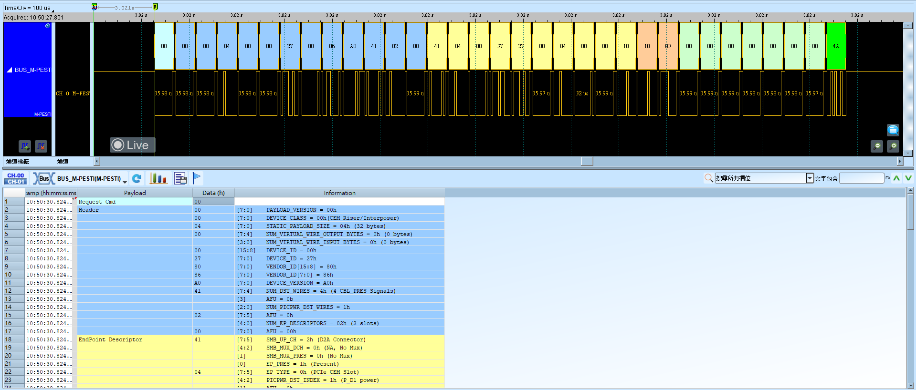916x390 pixels.
Task: Click the timestamp column header
Action: pyautogui.click(x=51, y=193)
